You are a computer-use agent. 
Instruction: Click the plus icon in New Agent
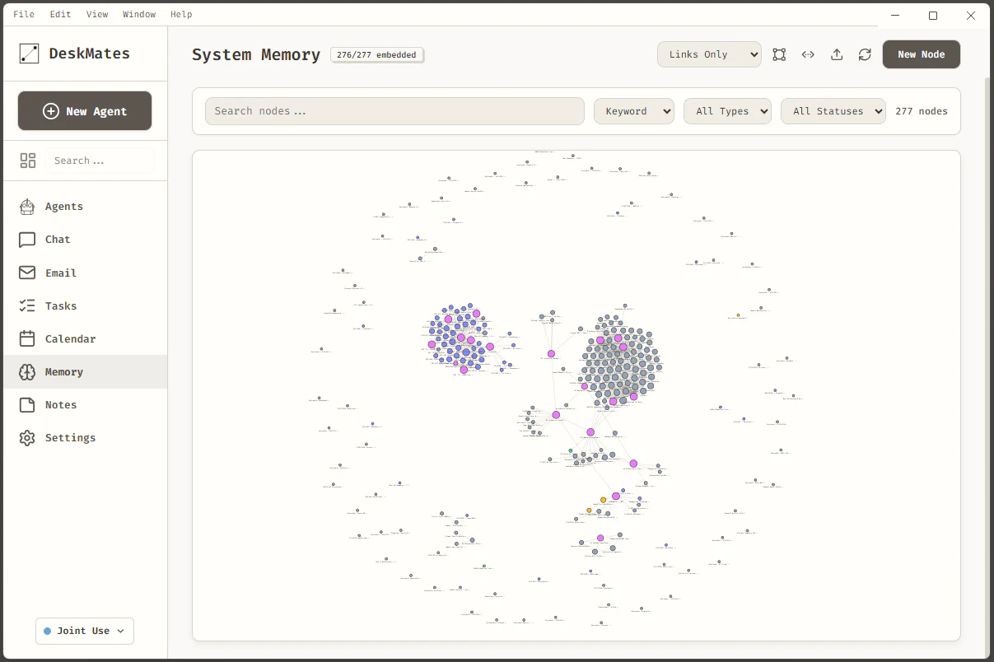[x=51, y=111]
